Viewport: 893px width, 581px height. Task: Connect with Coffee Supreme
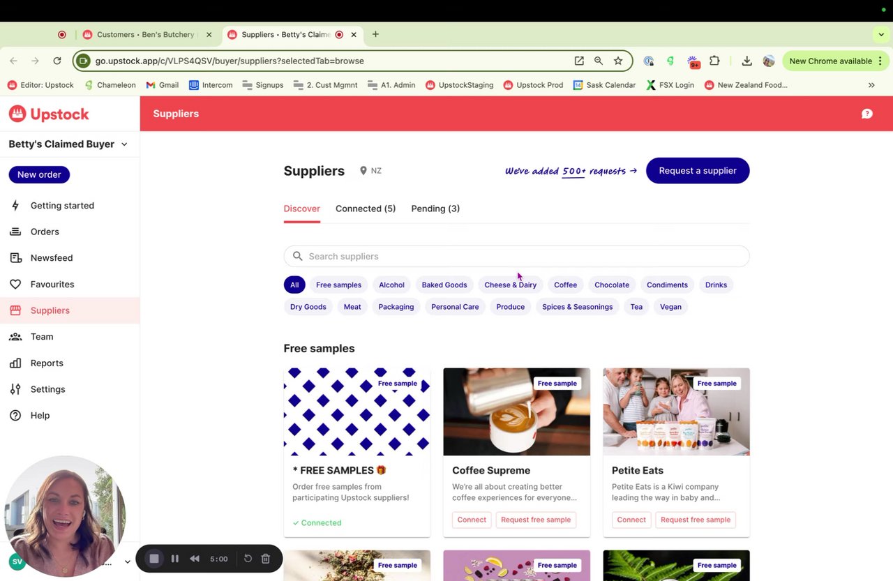pos(472,520)
